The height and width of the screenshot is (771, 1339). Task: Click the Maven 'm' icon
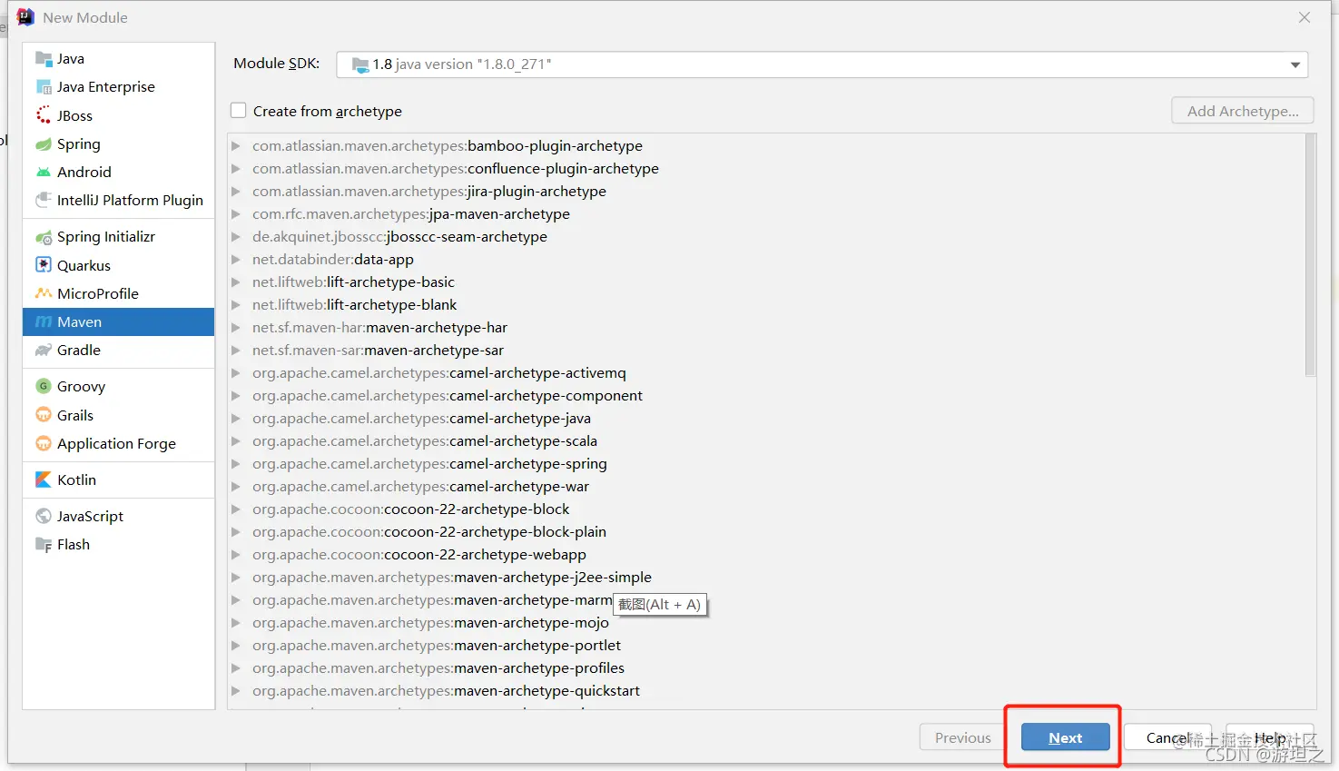[43, 322]
